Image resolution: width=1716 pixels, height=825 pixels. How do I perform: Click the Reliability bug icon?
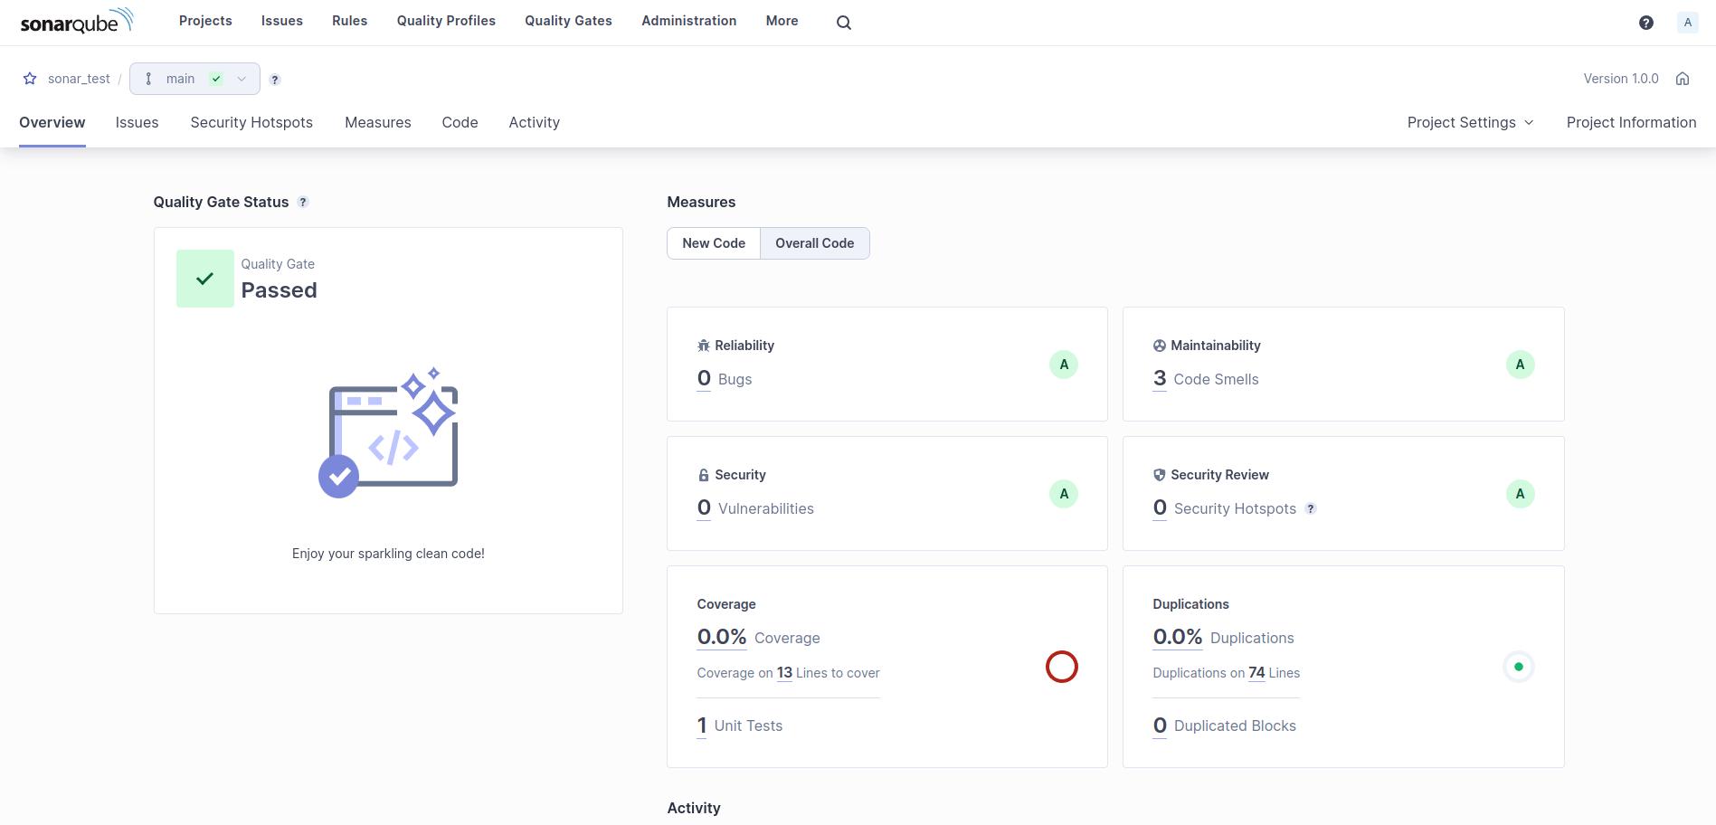coord(704,345)
